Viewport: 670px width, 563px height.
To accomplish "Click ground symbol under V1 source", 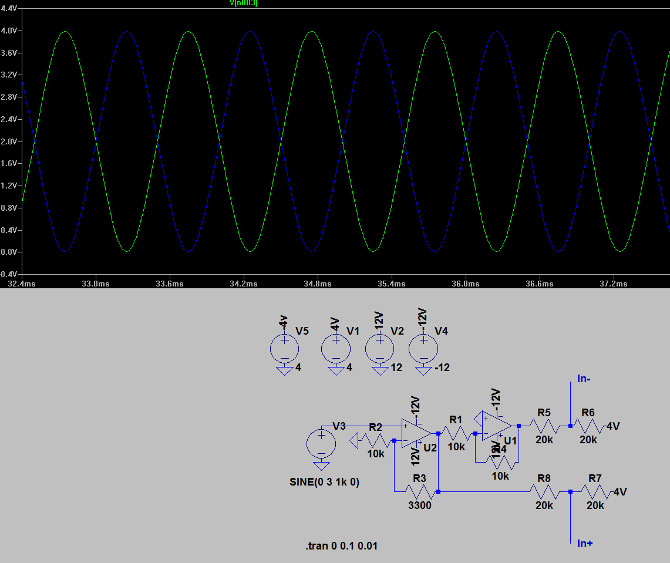I will (336, 371).
